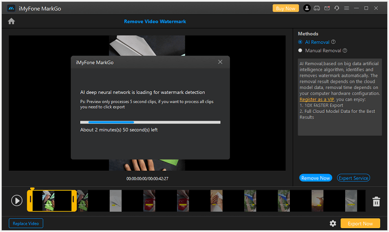Maximize the MarkGo window
The image size is (389, 232).
point(366,8)
